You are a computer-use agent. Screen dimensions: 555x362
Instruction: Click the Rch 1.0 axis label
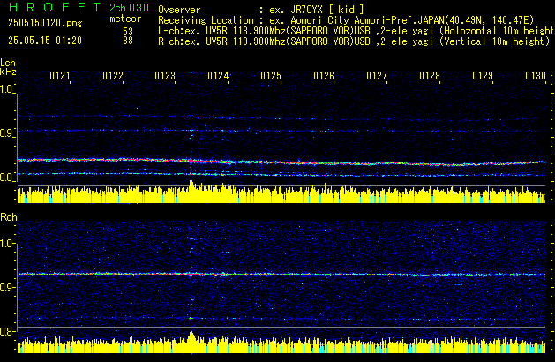point(6,244)
